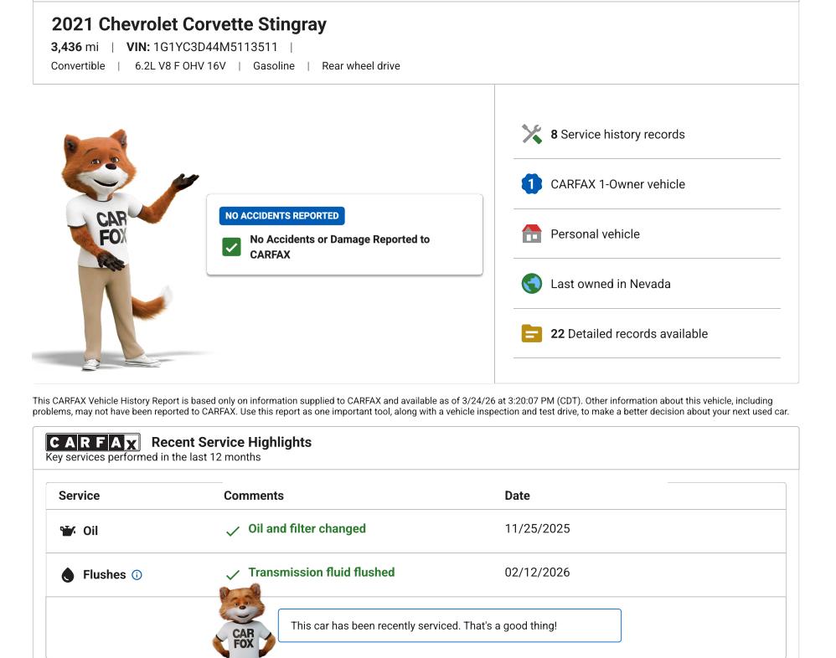Click the green No Accidents checkmark box
Image resolution: width=836 pixels, height=658 pixels.
[232, 247]
